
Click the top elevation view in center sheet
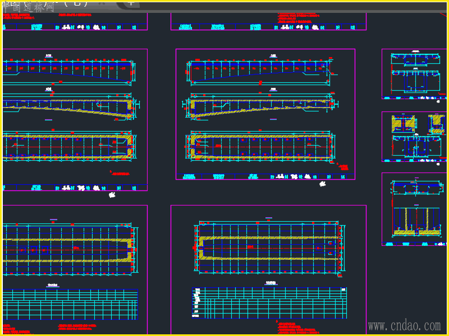(260, 72)
